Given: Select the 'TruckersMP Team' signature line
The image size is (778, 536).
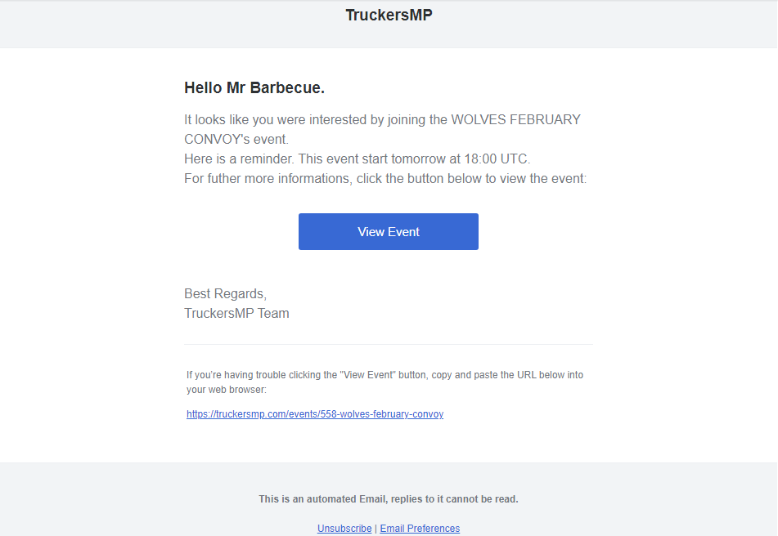Looking at the screenshot, I should (x=236, y=313).
